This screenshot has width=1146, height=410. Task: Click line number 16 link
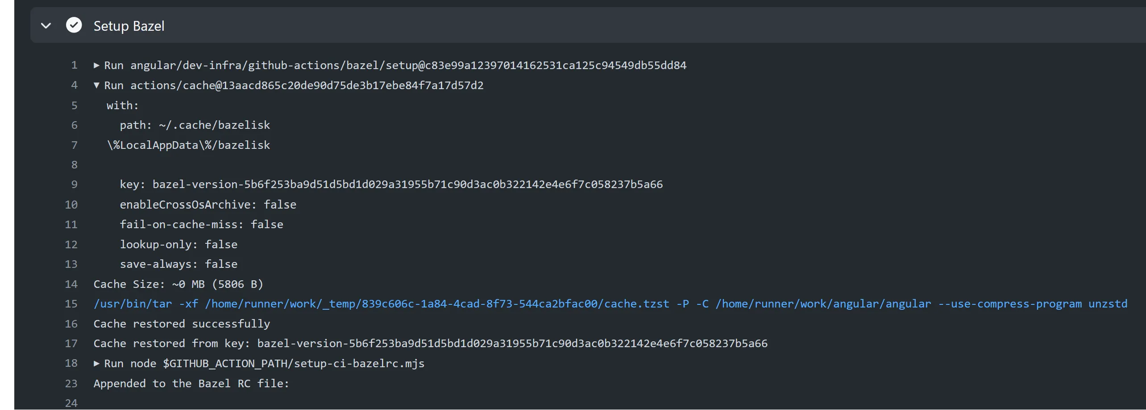tap(71, 324)
